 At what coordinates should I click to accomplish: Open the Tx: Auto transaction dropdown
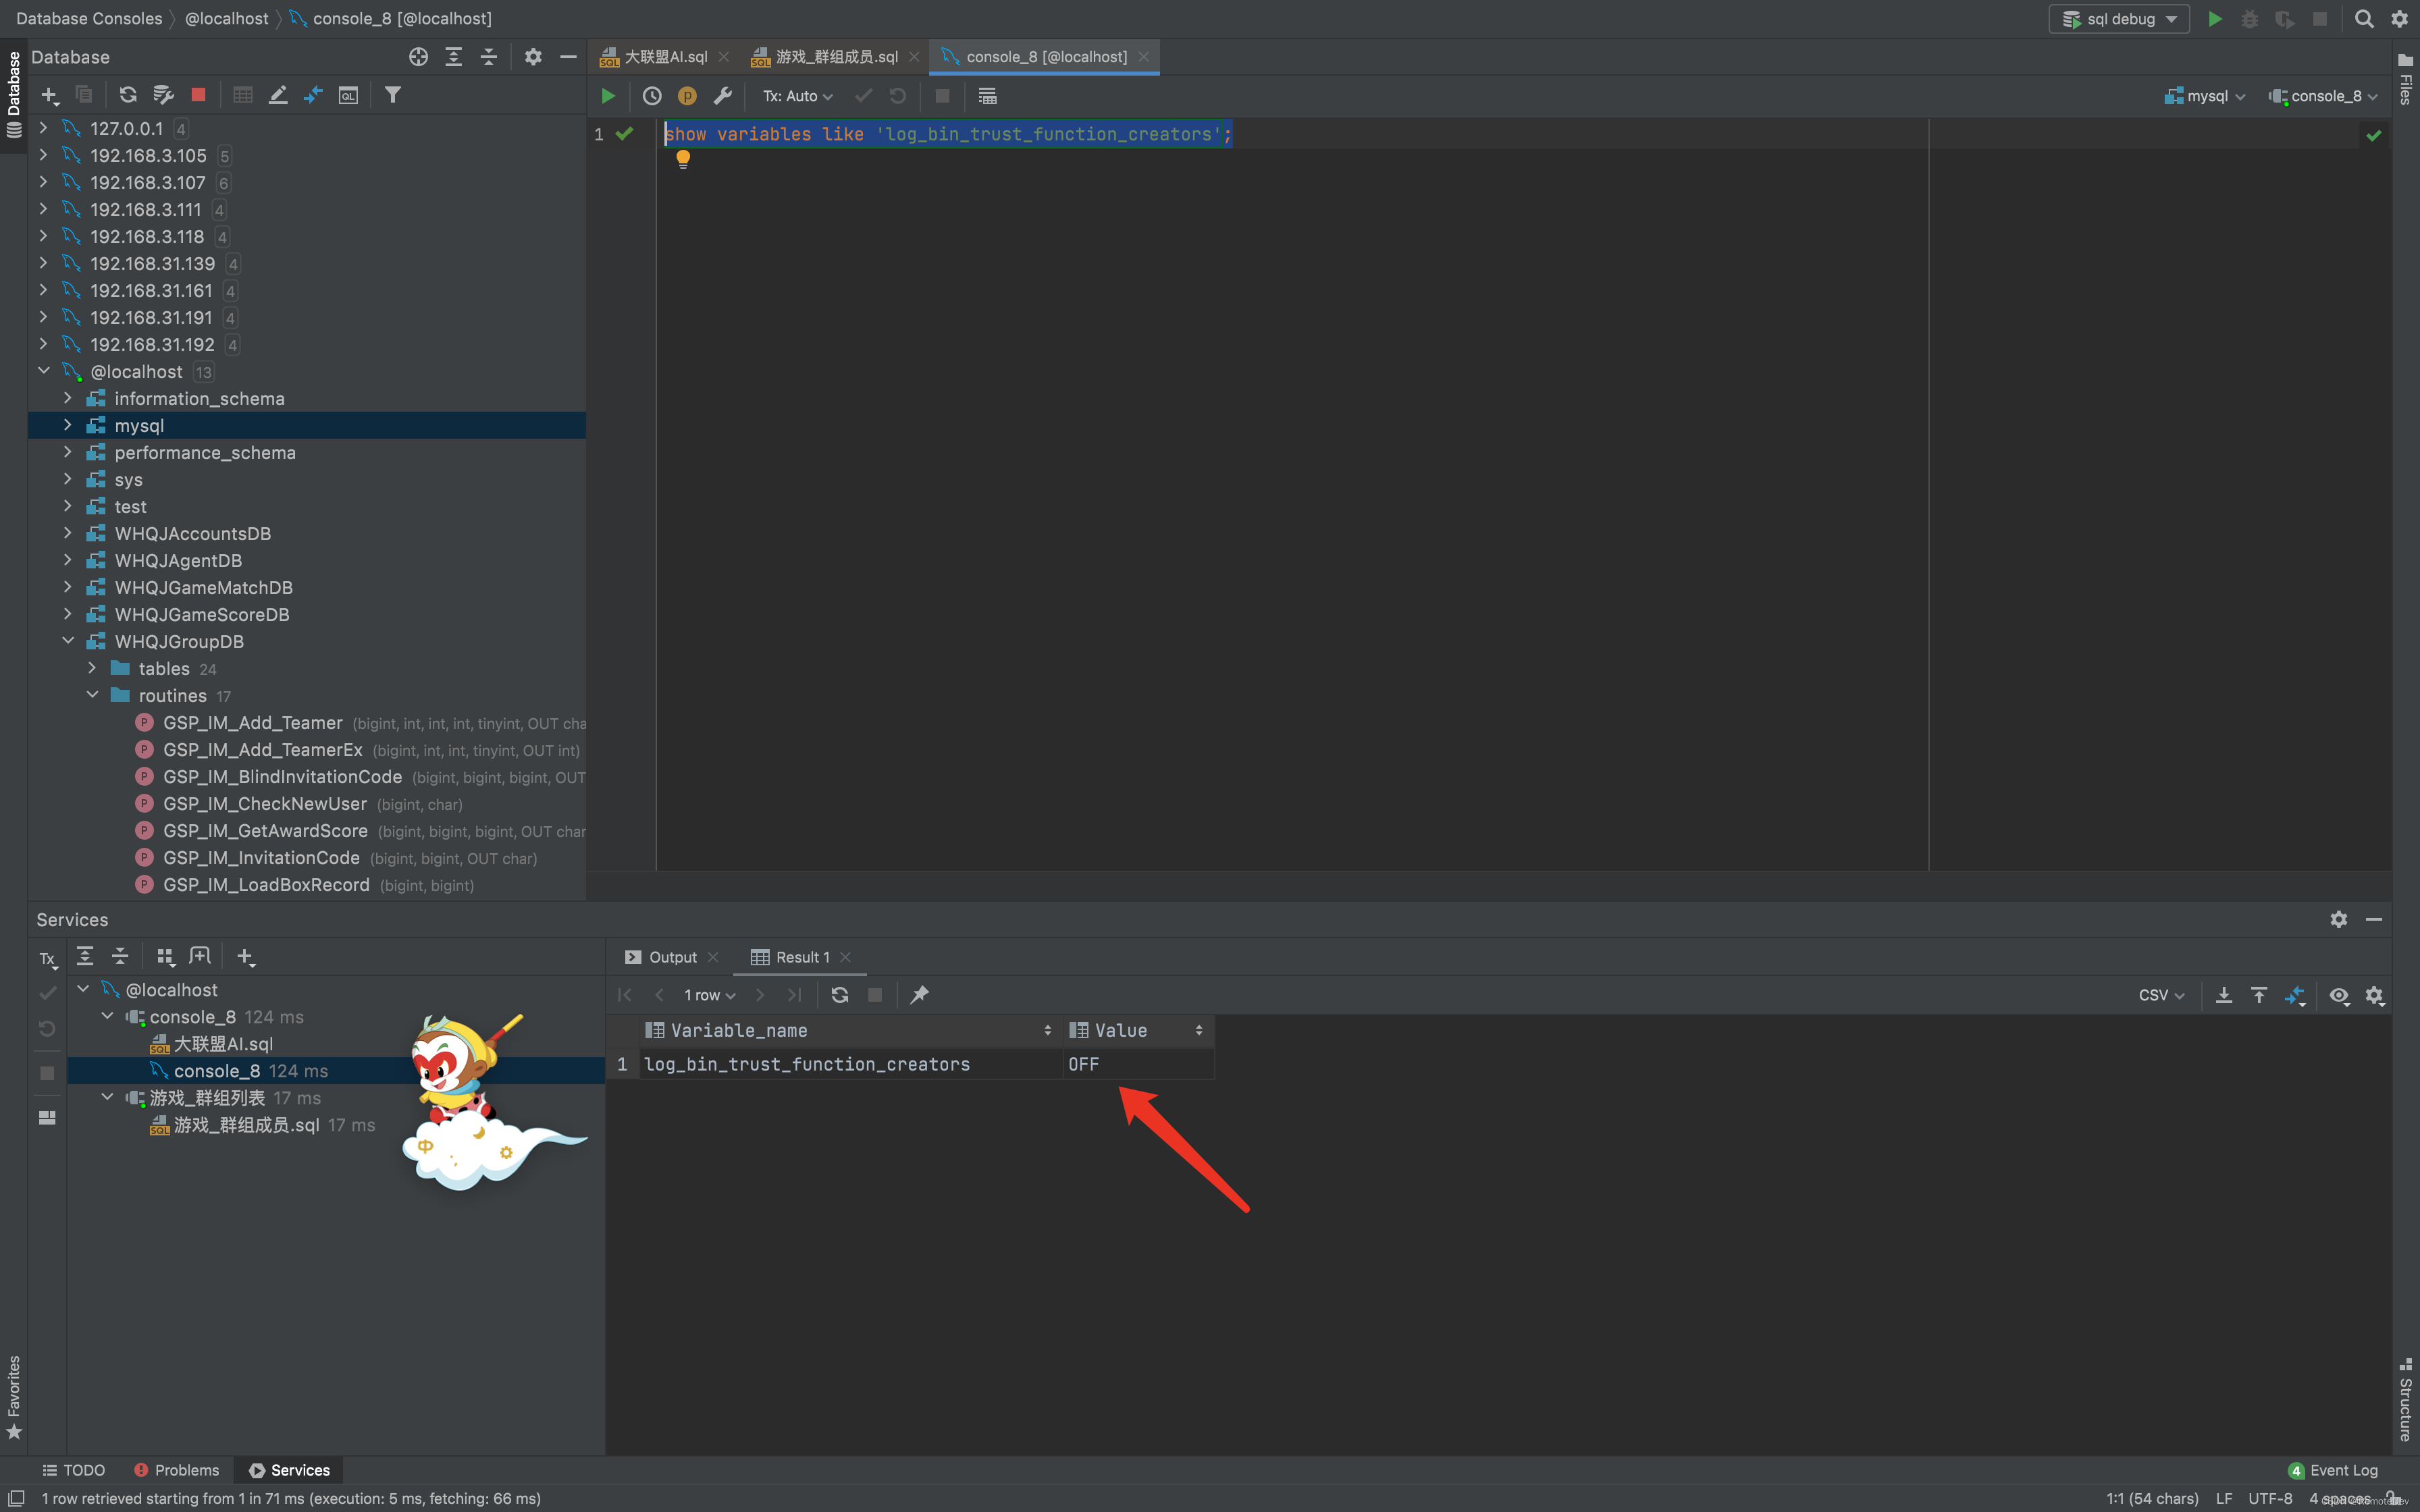pos(797,96)
